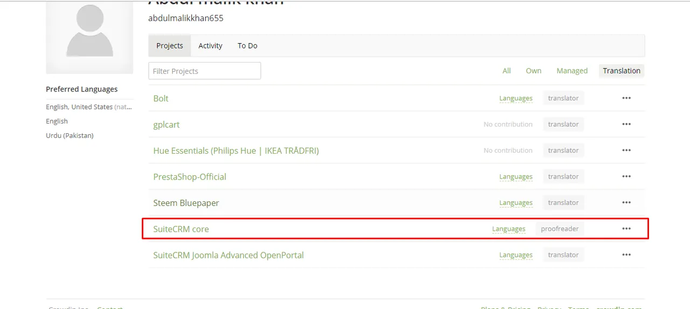This screenshot has width=690, height=309.
Task: Expand Languages for SuiteCRM core
Action: 509,229
